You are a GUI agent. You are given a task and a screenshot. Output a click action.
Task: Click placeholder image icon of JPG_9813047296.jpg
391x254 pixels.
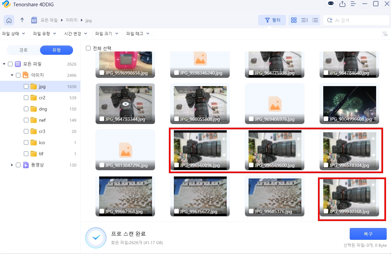pos(125,150)
